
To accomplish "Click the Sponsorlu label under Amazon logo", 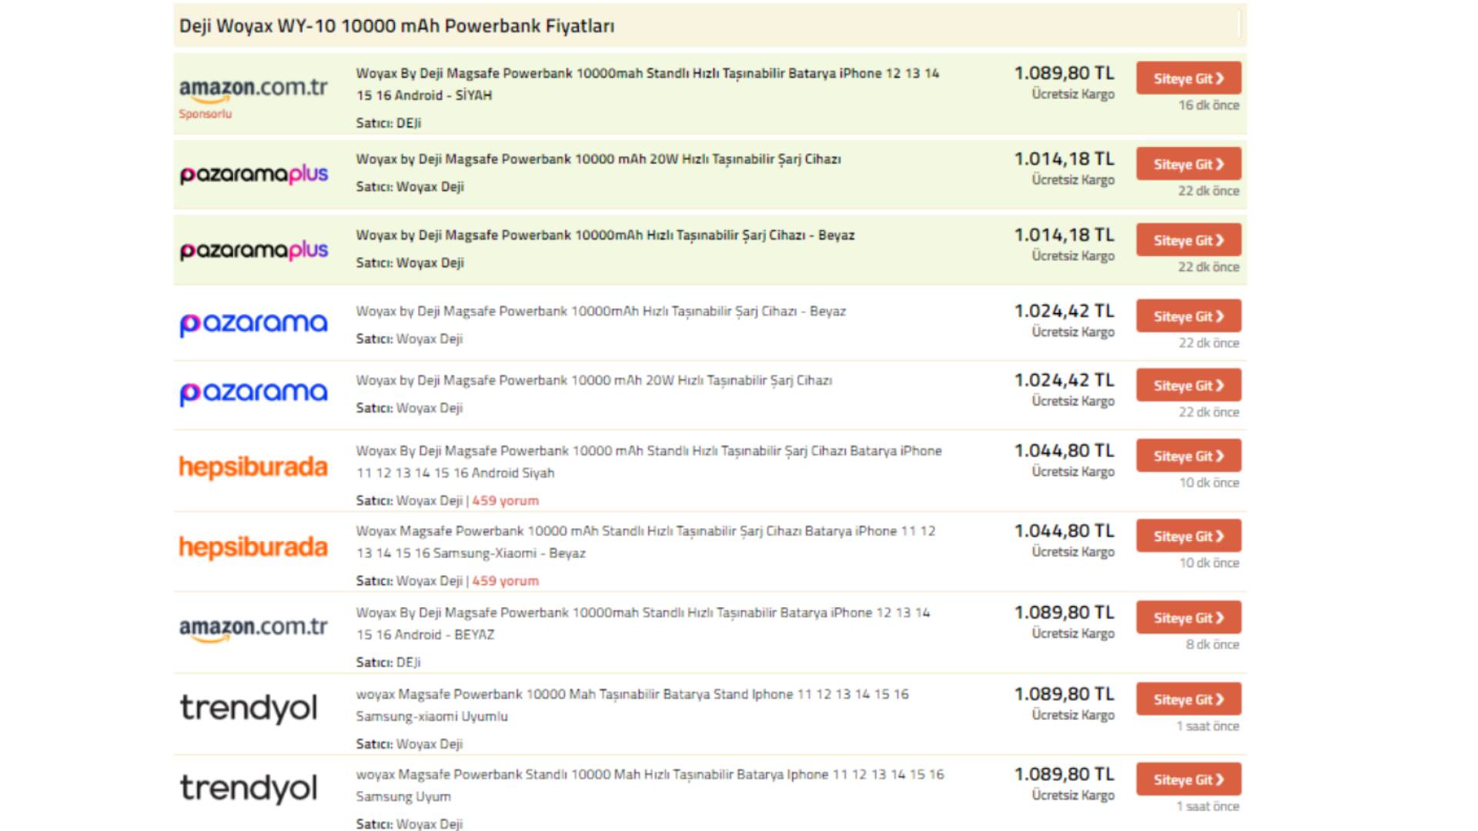I will click(x=206, y=114).
